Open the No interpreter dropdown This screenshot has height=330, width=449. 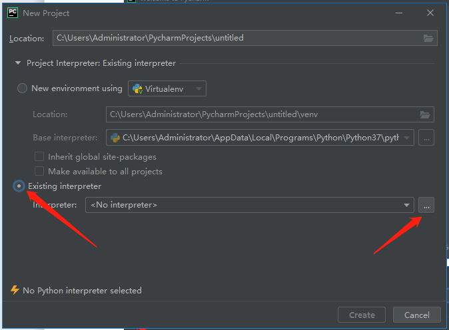(249, 205)
